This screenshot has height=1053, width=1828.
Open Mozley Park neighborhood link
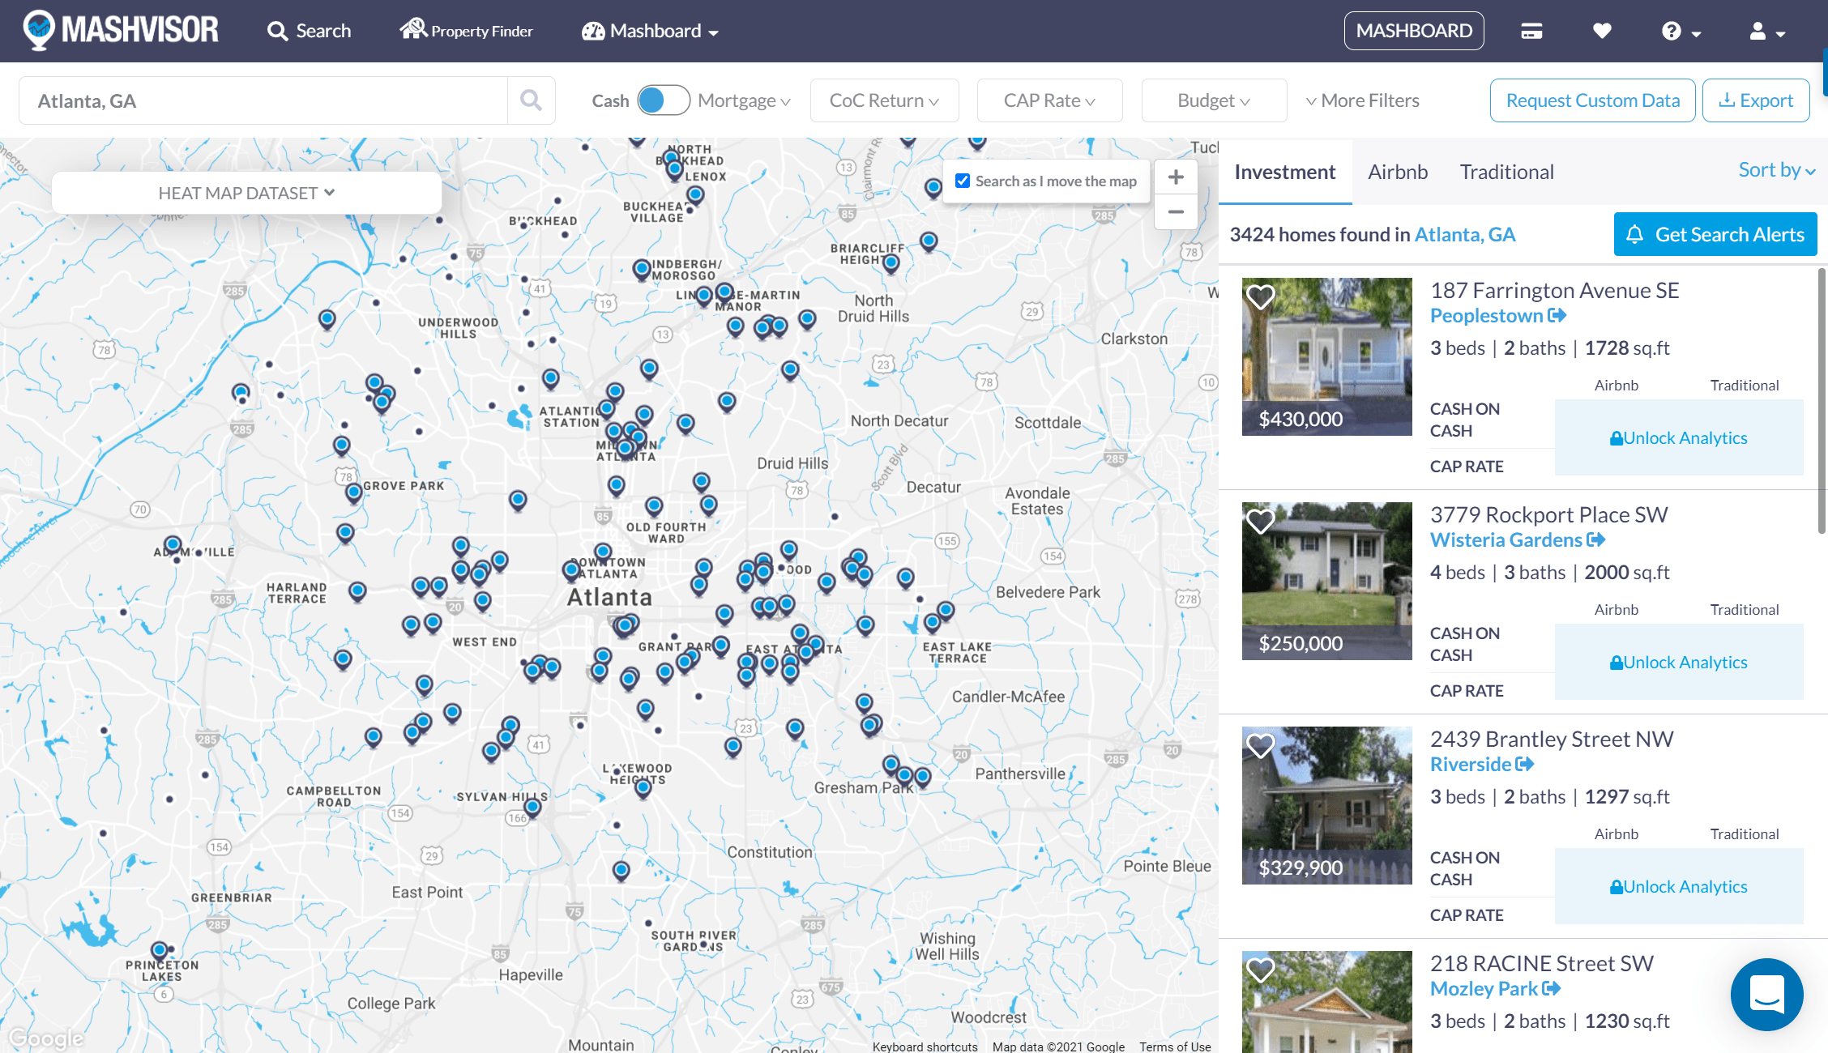pos(1495,989)
